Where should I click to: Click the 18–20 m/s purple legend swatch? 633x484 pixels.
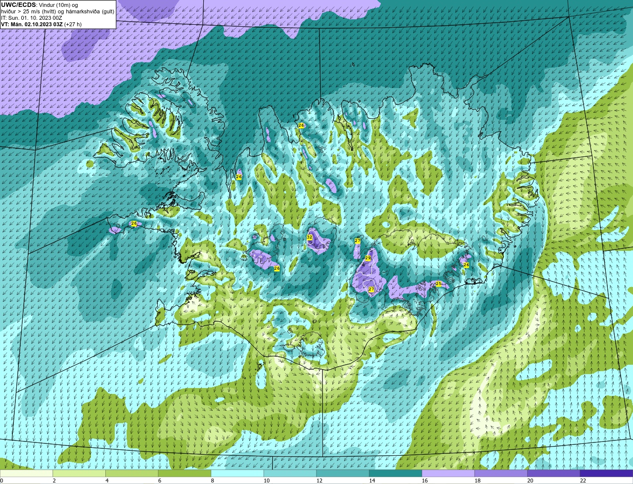(x=501, y=474)
